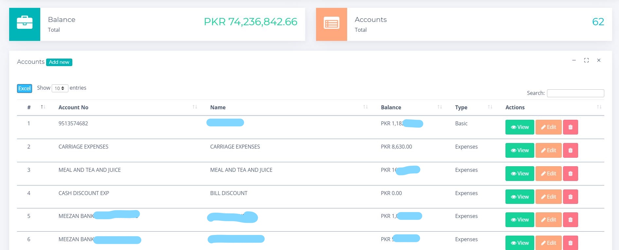This screenshot has width=619, height=250.
Task: Click trash icon for account 9513574682
Action: [570, 127]
